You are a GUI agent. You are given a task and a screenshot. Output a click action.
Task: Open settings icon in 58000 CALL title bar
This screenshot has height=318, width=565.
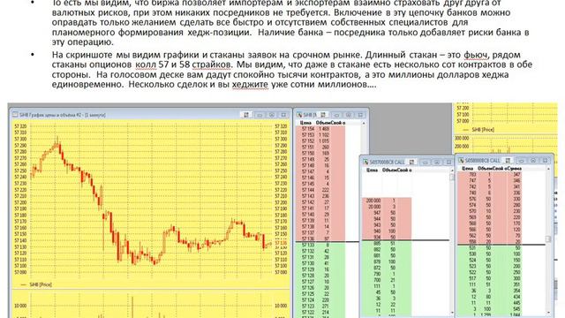point(508,161)
